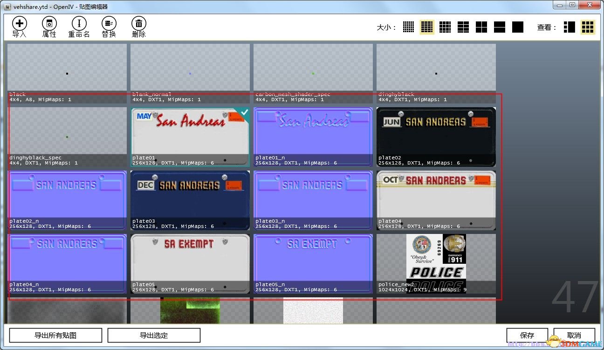Pick the two-column, four-row size icon

463,27
